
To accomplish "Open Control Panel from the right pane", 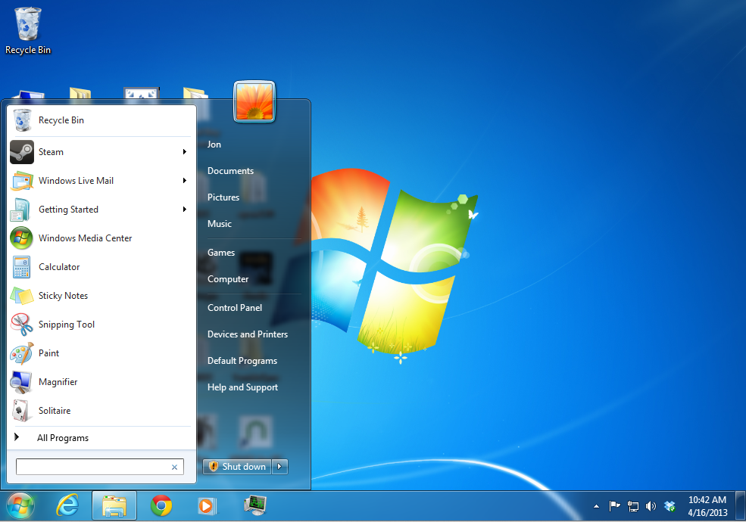I will point(235,308).
